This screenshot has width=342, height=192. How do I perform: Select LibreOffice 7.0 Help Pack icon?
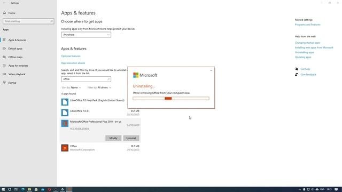(x=65, y=102)
